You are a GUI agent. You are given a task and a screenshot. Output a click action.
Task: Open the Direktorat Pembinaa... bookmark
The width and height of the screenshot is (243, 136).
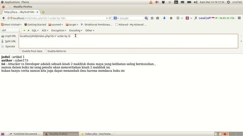[96, 25]
